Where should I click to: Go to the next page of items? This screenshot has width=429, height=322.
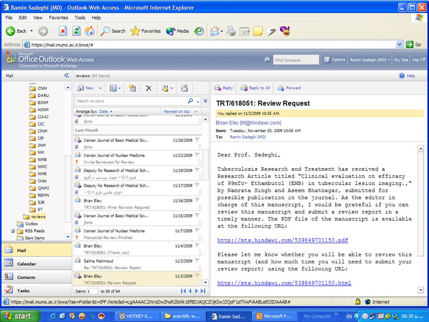click(196, 291)
